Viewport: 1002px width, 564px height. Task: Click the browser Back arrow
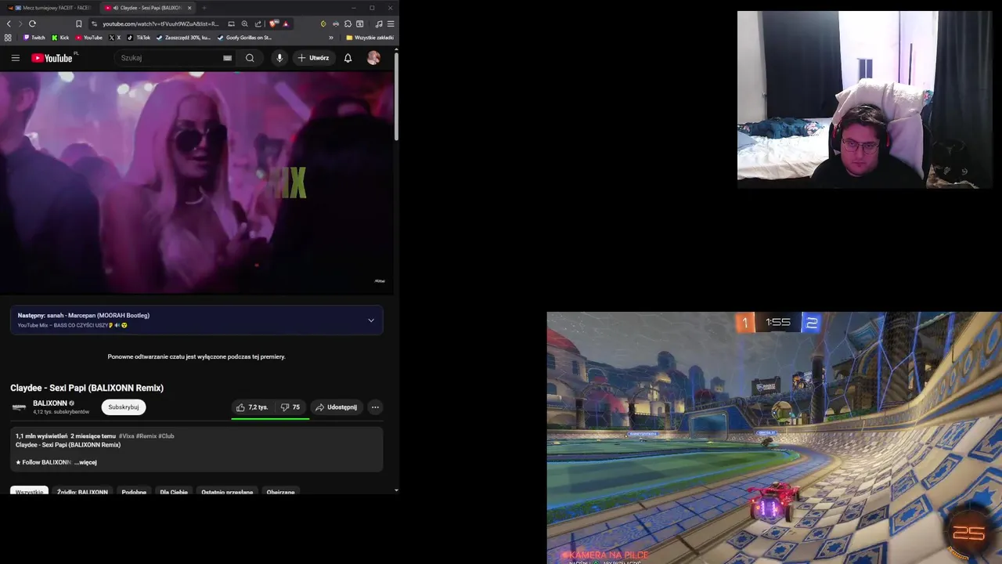(x=9, y=23)
